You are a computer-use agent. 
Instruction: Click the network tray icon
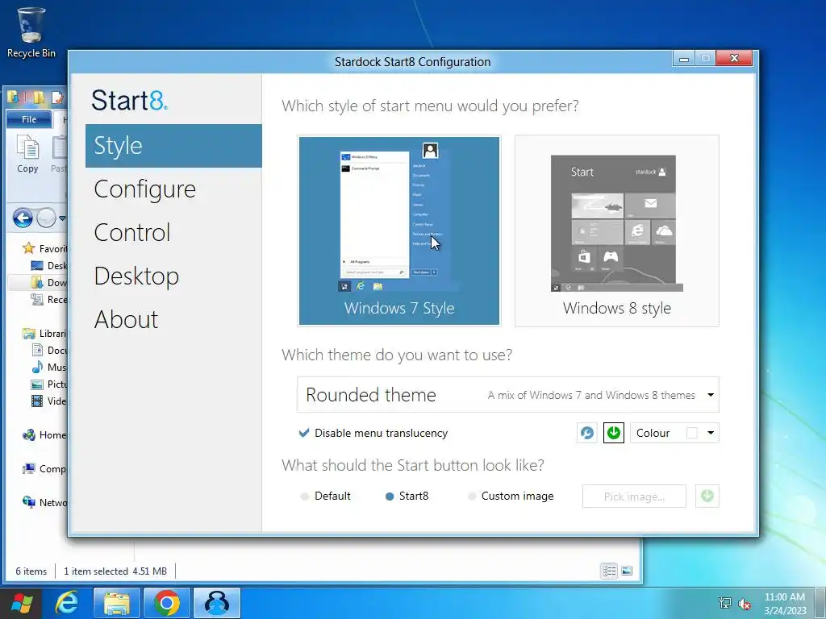click(725, 603)
